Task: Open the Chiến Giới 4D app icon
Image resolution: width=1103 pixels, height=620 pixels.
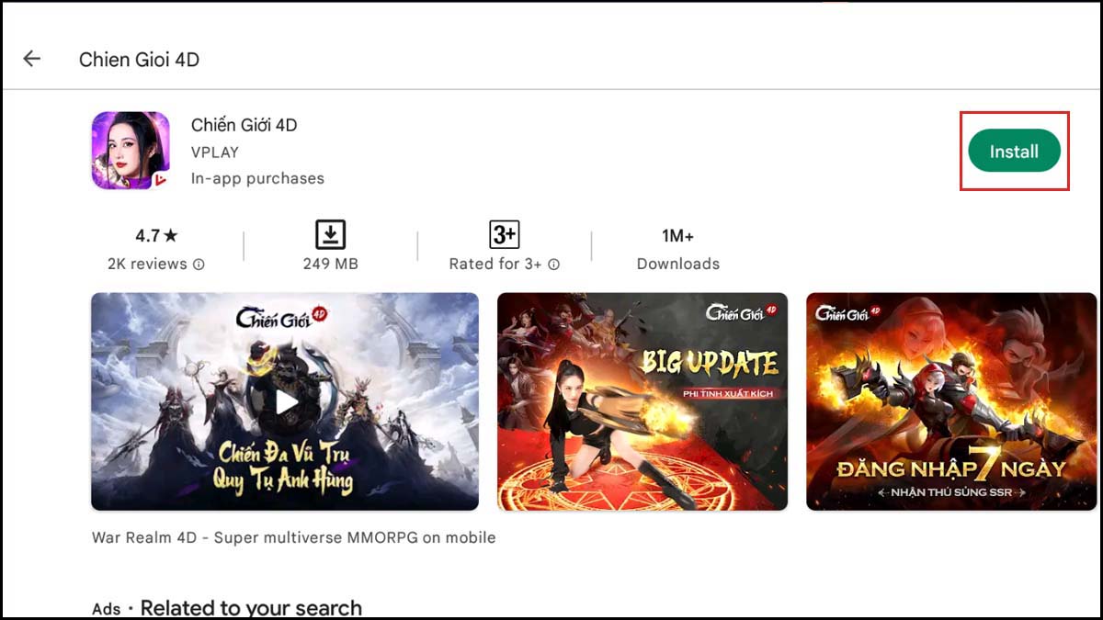Action: [x=131, y=151]
